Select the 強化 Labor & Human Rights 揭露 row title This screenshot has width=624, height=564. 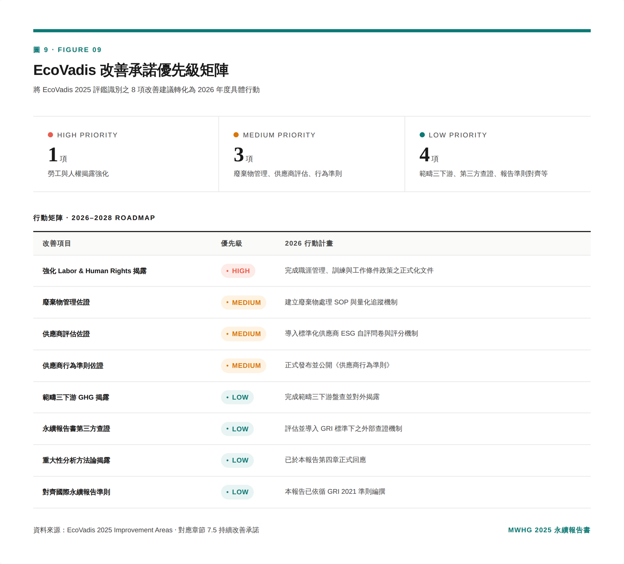94,271
